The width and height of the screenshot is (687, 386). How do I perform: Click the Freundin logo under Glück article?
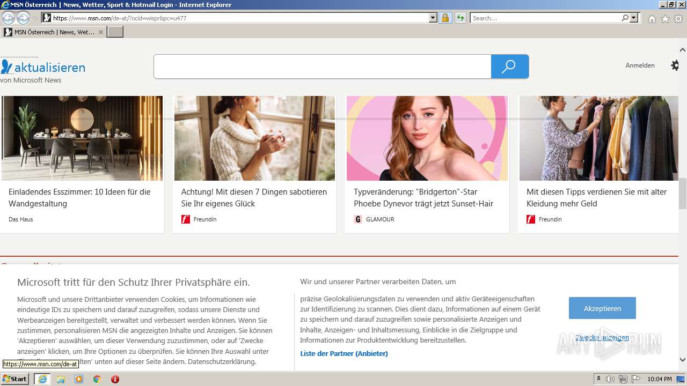click(x=186, y=219)
